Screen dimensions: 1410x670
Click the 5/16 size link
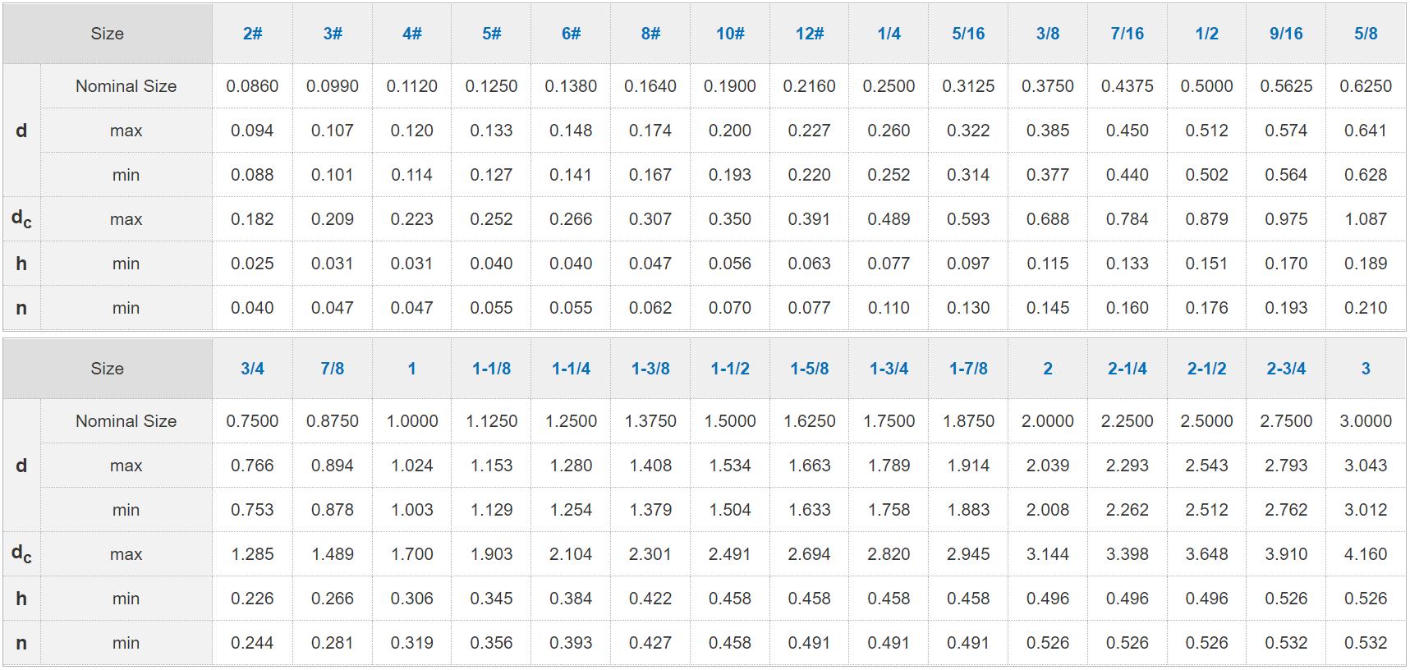[968, 34]
